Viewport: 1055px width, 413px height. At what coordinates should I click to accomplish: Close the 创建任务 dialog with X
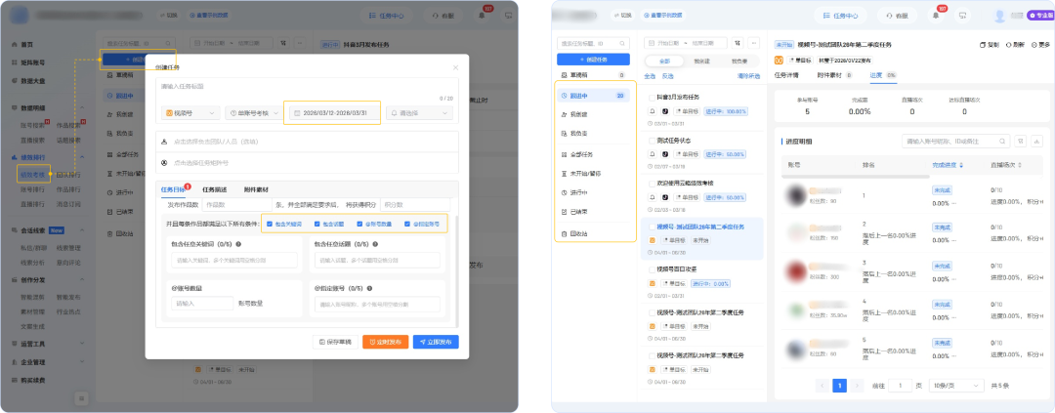[454, 67]
